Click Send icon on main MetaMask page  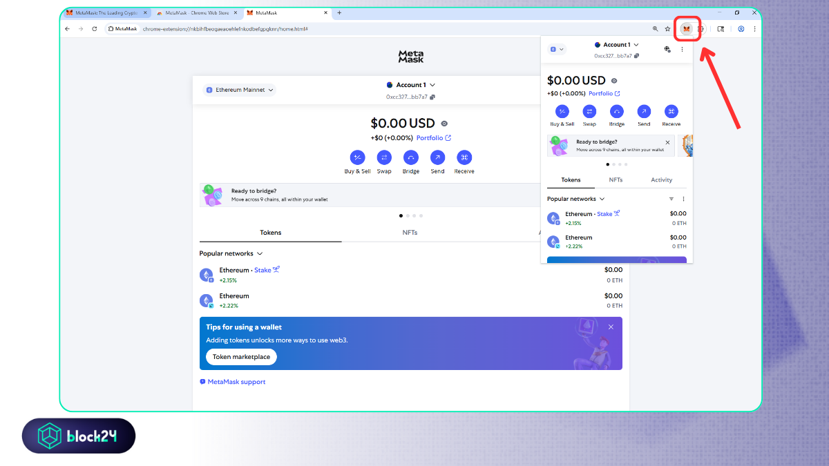[437, 157]
